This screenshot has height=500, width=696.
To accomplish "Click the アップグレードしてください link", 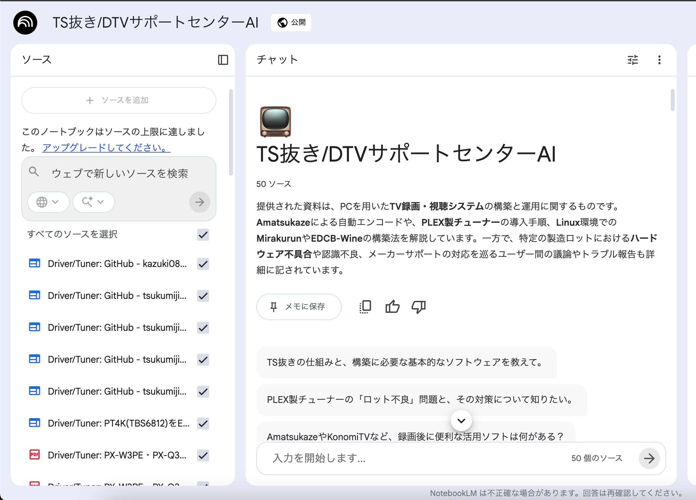I will click(x=106, y=148).
